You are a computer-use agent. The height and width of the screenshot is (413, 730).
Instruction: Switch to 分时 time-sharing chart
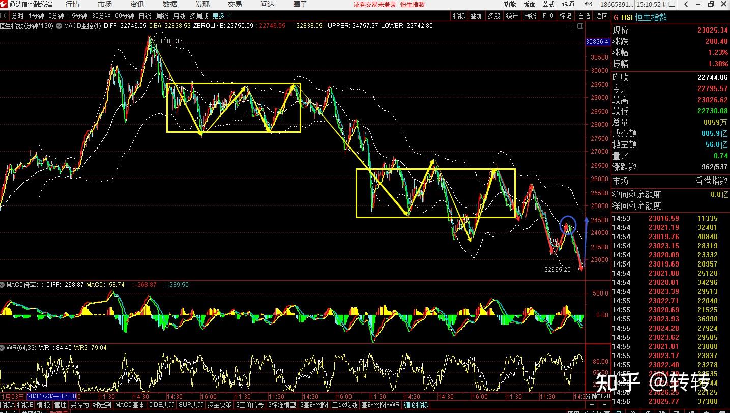(x=17, y=16)
